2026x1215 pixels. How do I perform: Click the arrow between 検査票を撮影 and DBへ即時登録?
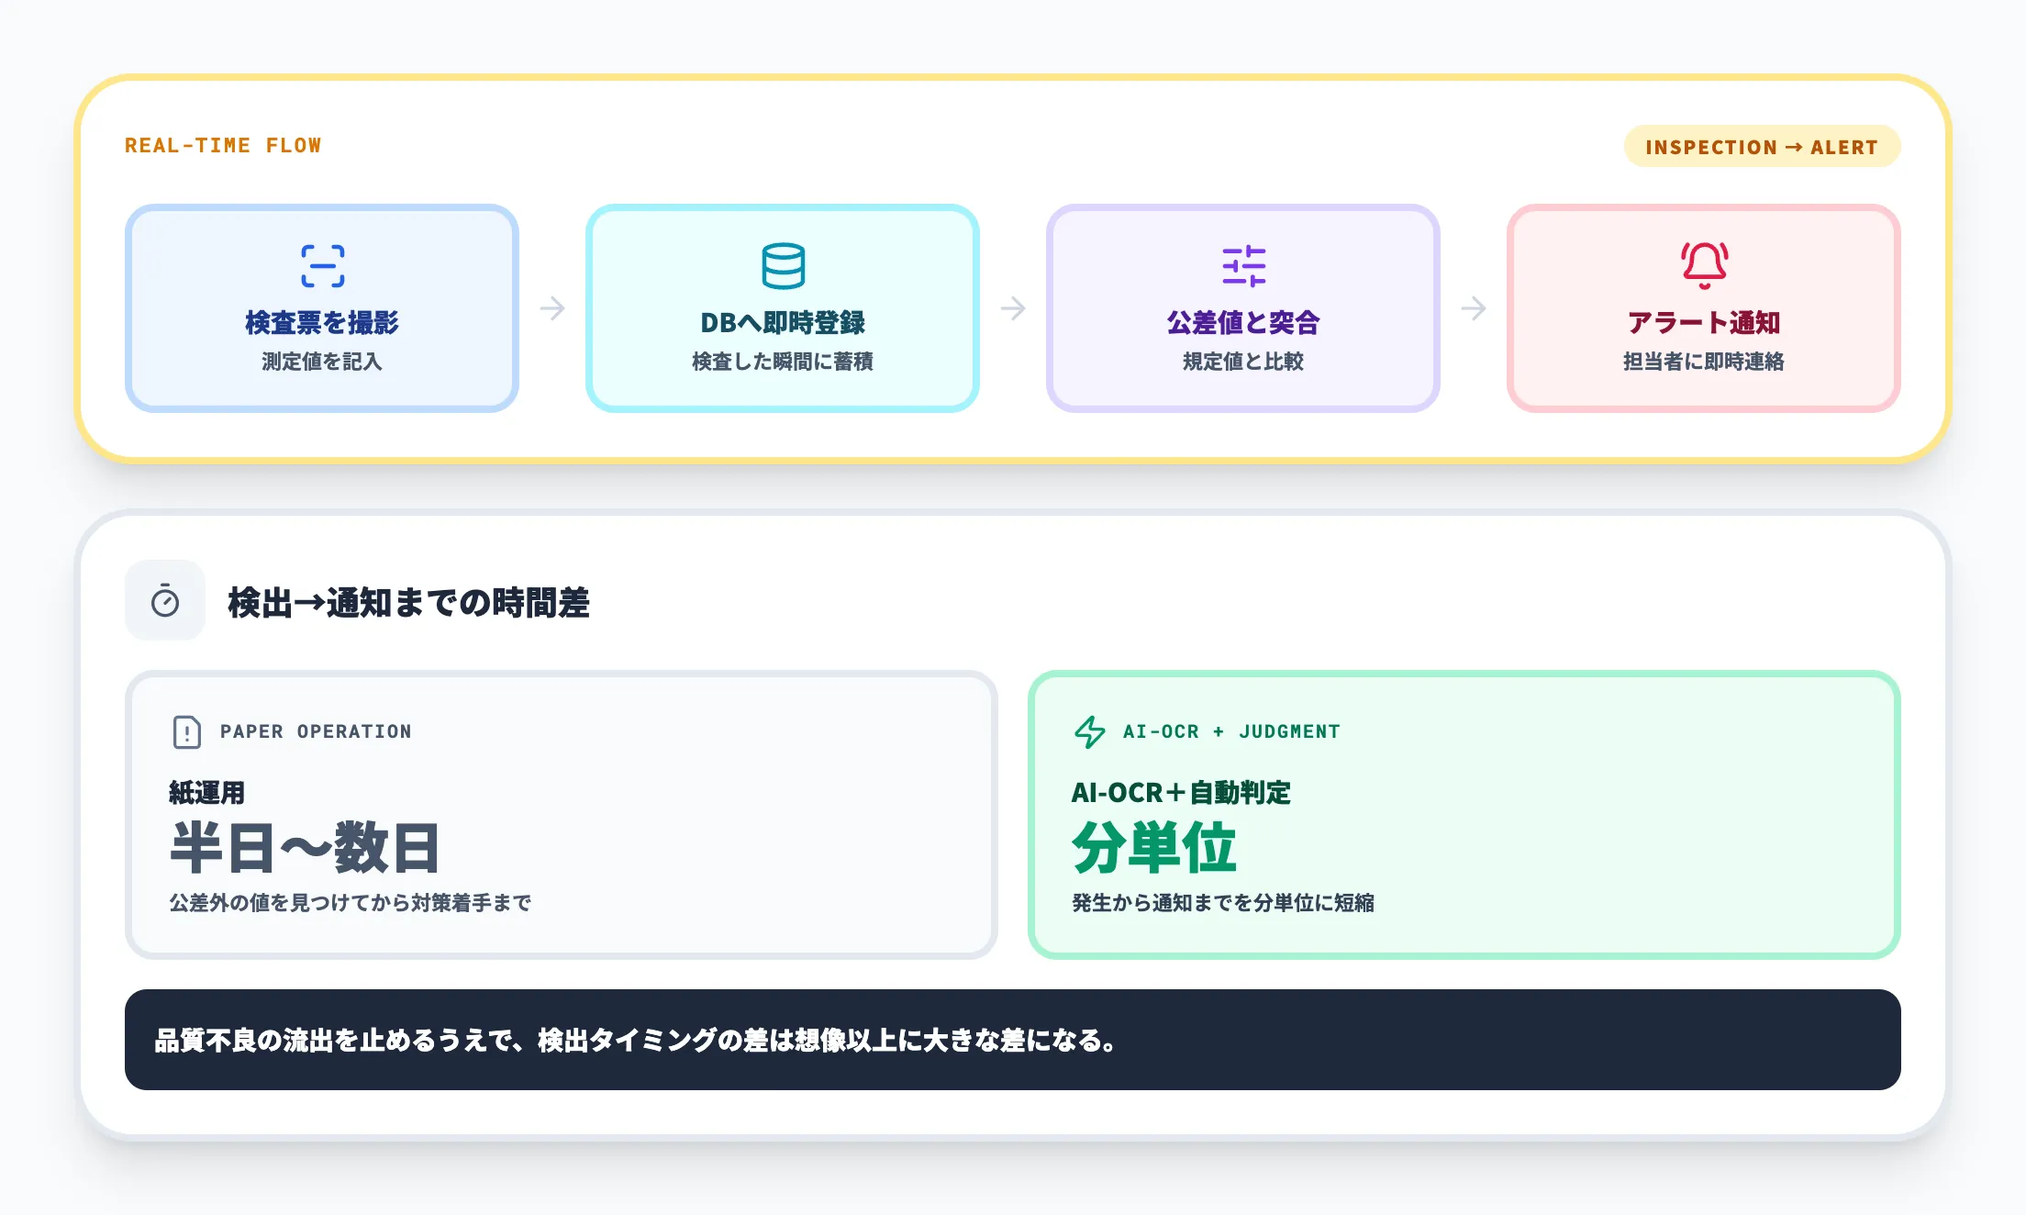[x=552, y=309]
